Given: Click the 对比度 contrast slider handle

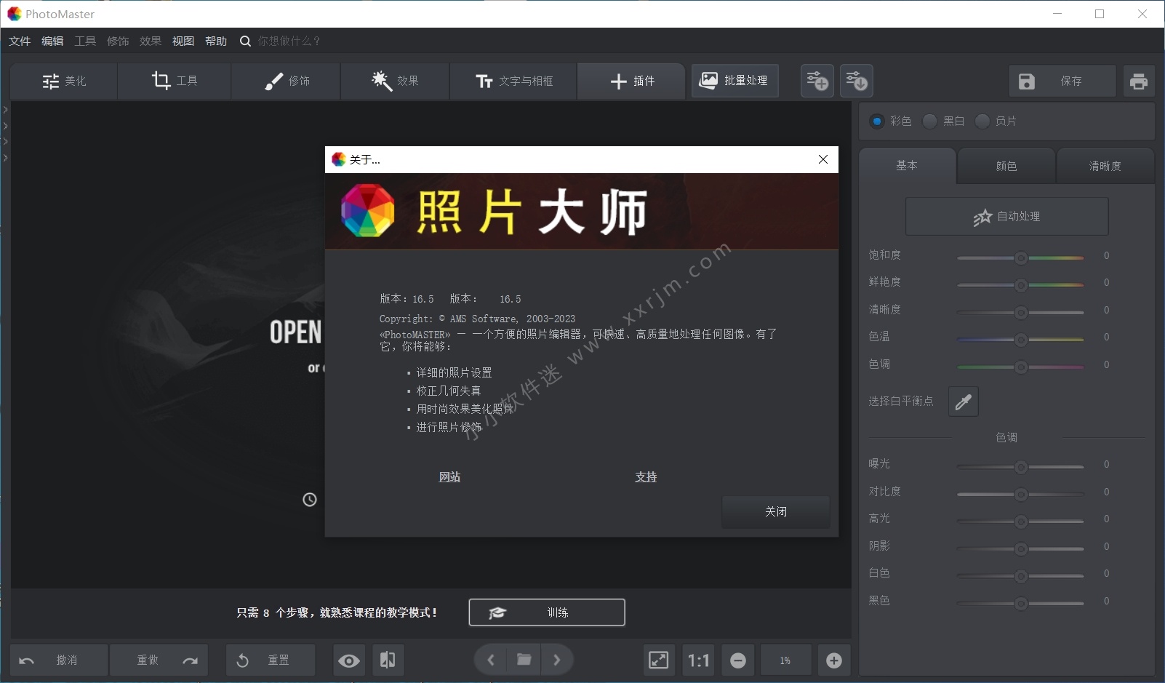Looking at the screenshot, I should coord(1021,494).
